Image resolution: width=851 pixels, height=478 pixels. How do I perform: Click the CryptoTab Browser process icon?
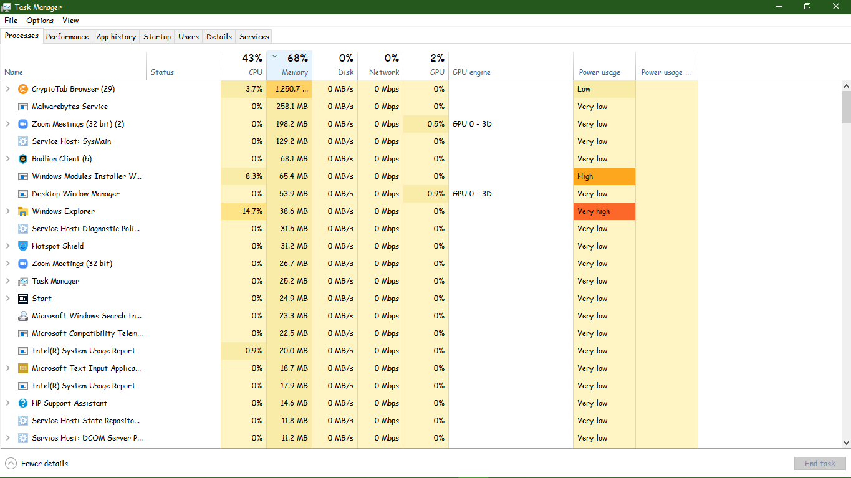(23, 89)
